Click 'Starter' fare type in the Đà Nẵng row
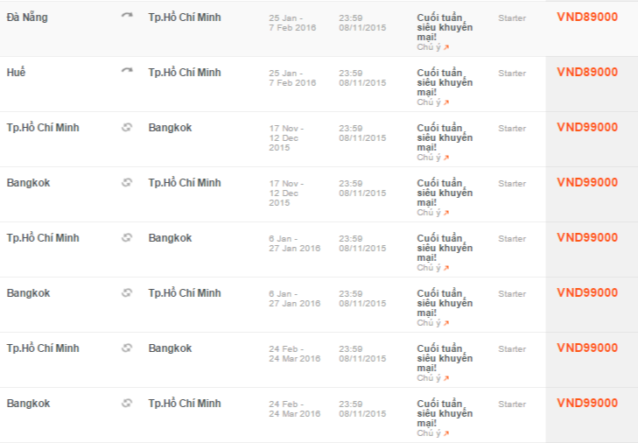This screenshot has height=443, width=638. [512, 18]
